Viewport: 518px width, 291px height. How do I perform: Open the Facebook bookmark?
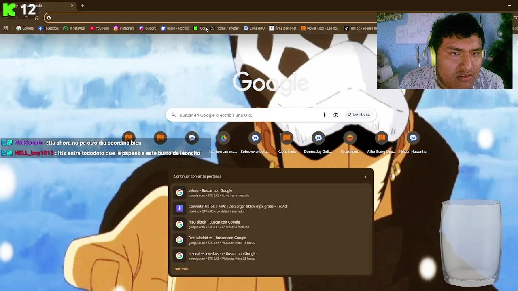[x=48, y=28]
